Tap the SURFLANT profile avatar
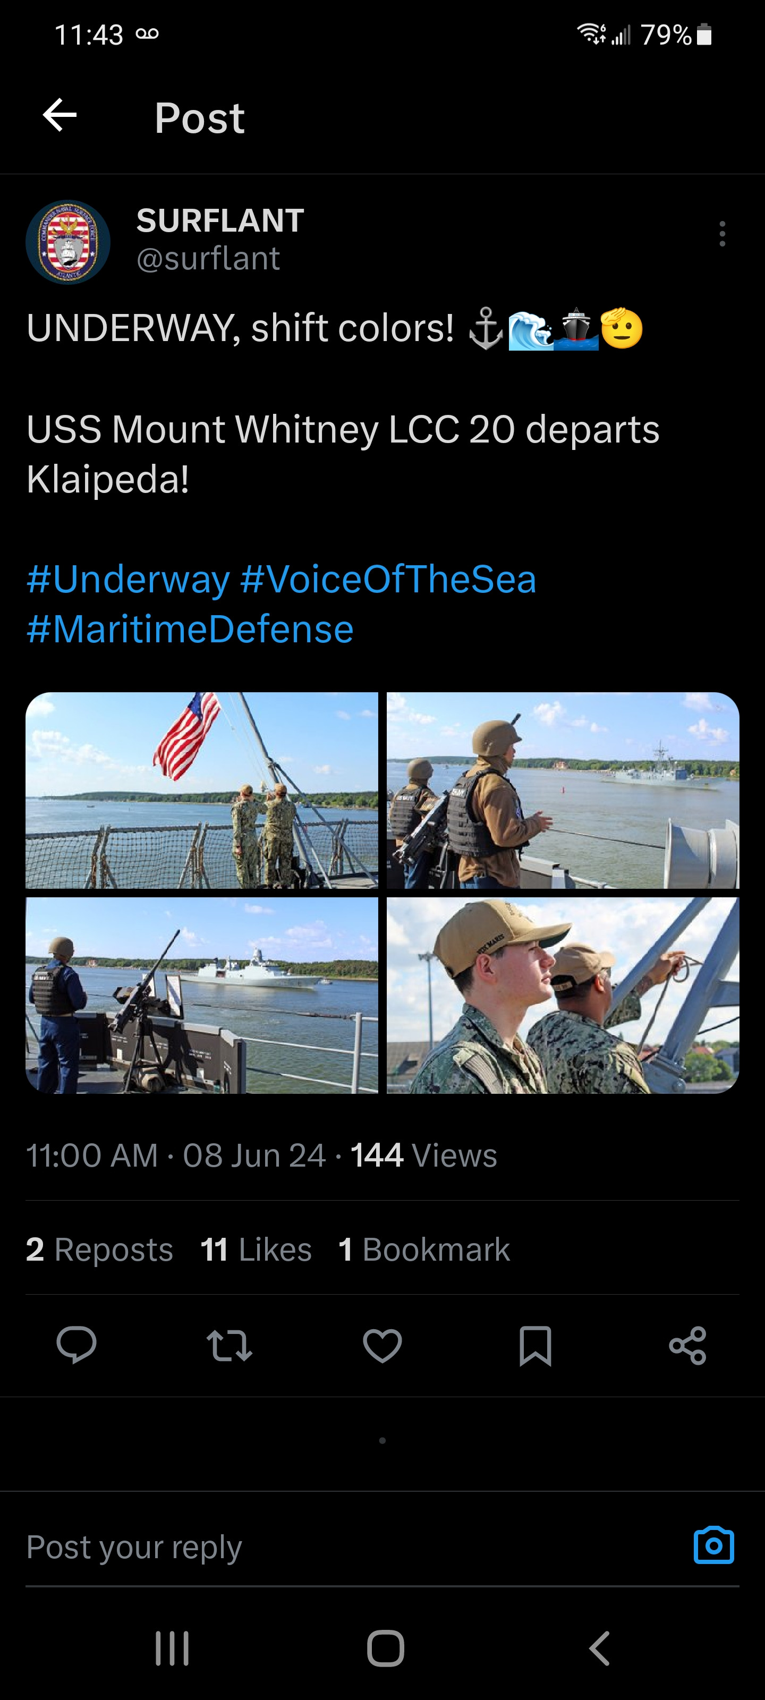The width and height of the screenshot is (765, 1700). pyautogui.click(x=68, y=242)
